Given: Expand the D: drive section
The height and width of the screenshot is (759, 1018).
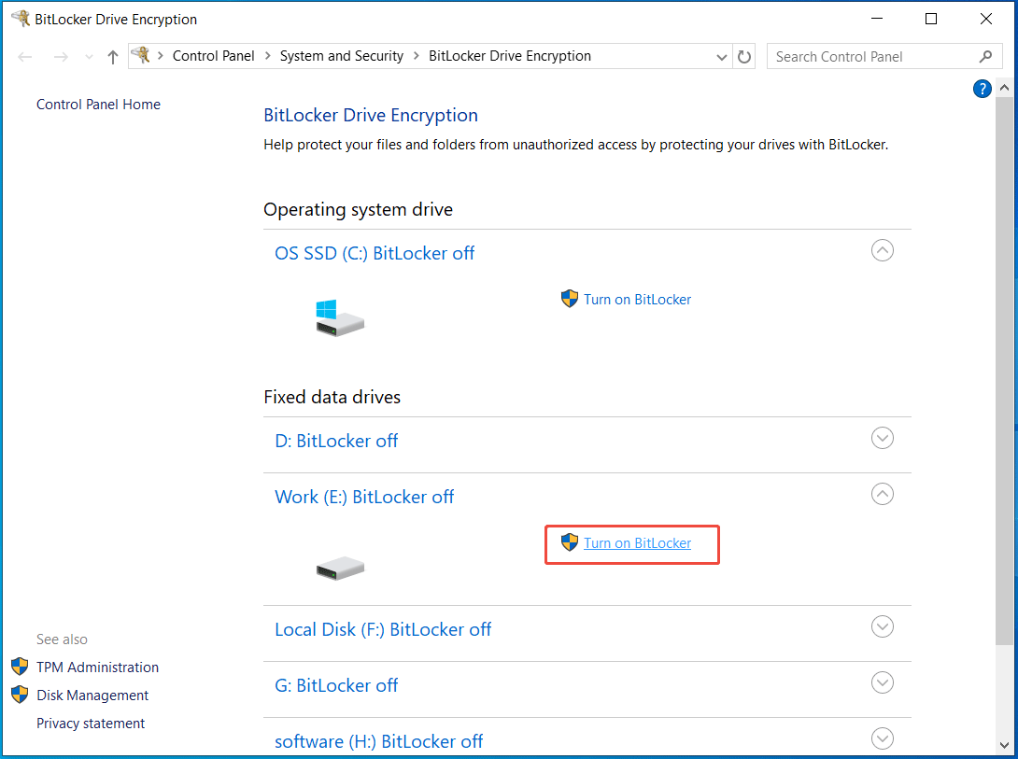Looking at the screenshot, I should tap(883, 438).
